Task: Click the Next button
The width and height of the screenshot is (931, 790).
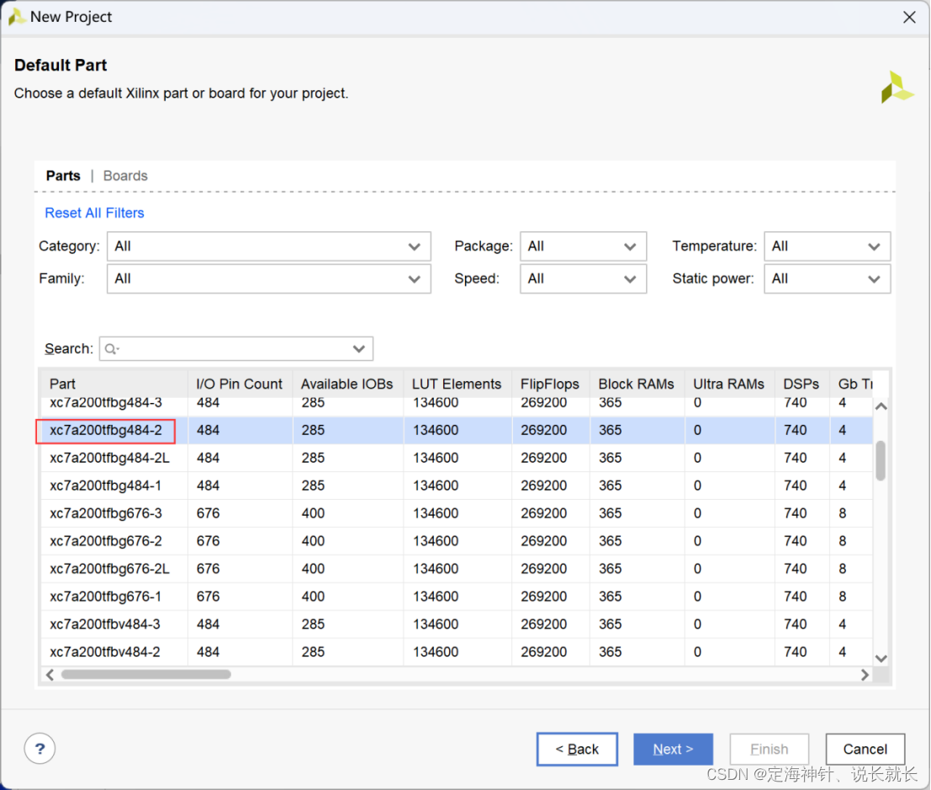Action: 674,749
